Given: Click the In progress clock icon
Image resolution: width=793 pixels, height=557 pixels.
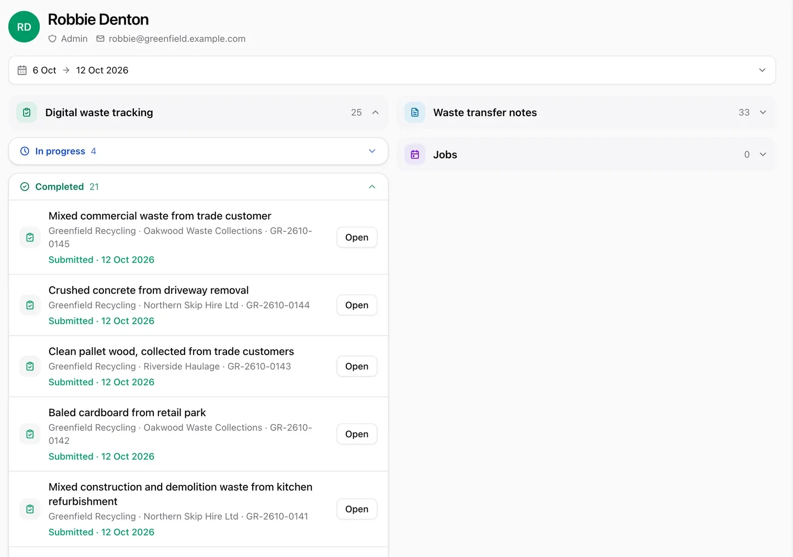Looking at the screenshot, I should (25, 151).
